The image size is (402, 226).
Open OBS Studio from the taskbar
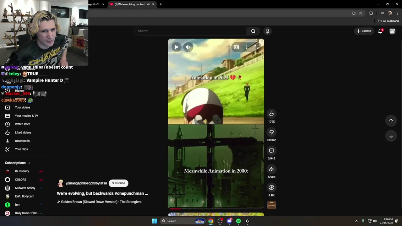coord(220,221)
